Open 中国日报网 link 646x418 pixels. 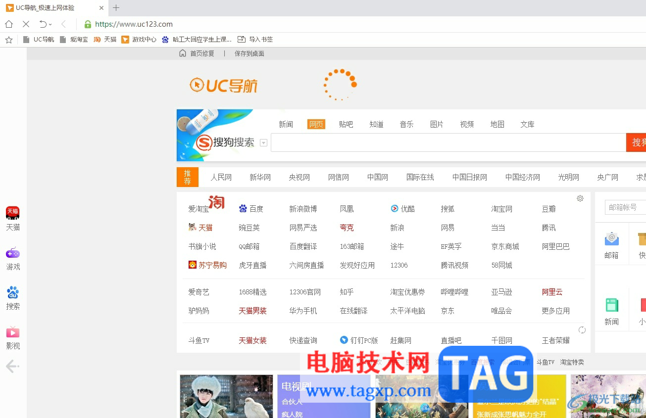tap(470, 177)
